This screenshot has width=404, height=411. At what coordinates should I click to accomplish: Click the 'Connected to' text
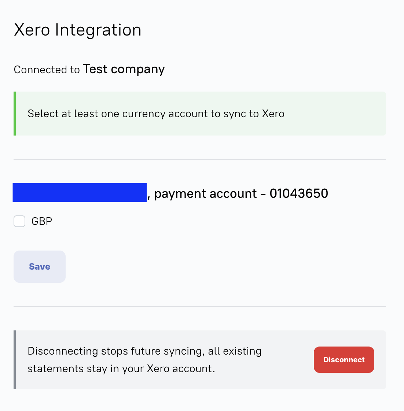47,70
